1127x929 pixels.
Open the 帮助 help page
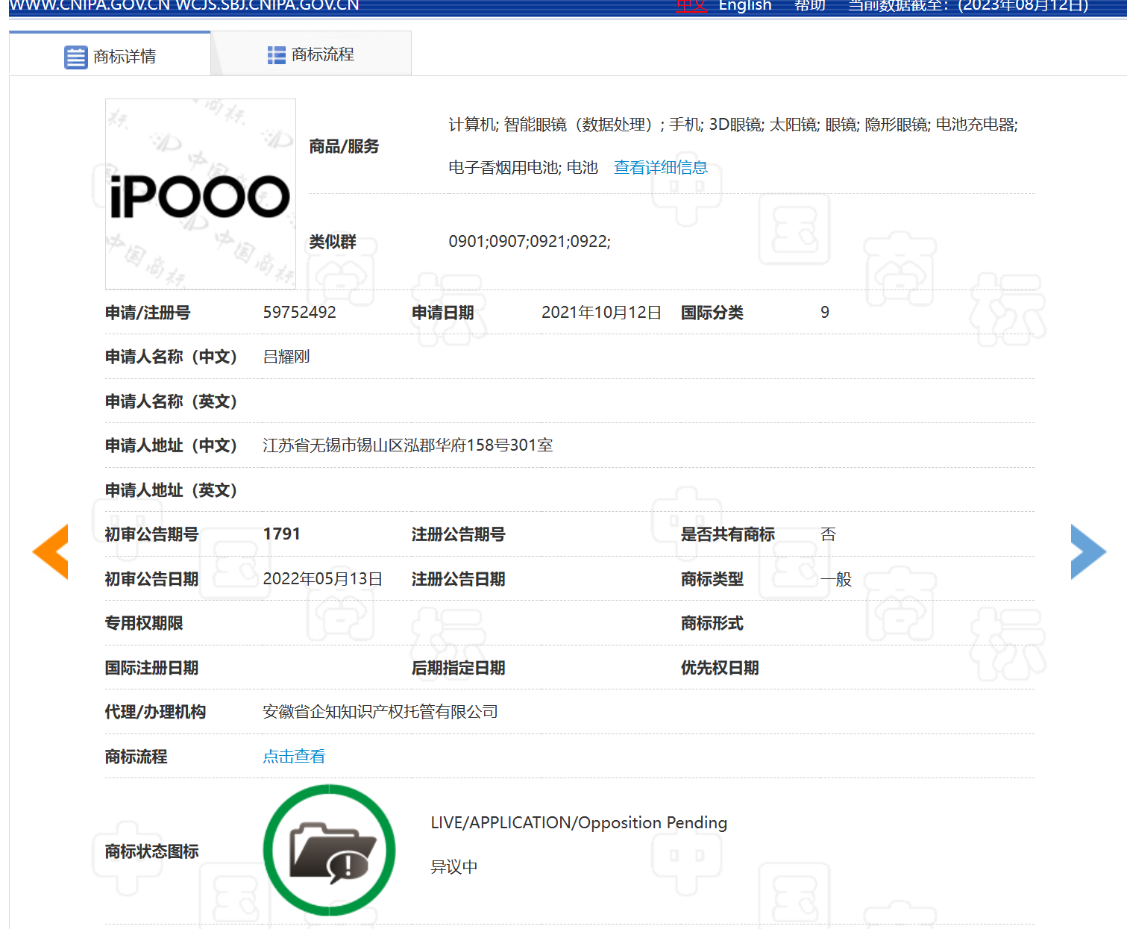(810, 6)
